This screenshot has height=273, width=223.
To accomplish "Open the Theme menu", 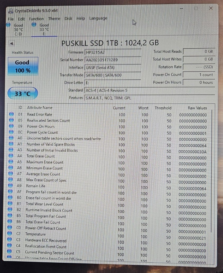I will 54,19.
